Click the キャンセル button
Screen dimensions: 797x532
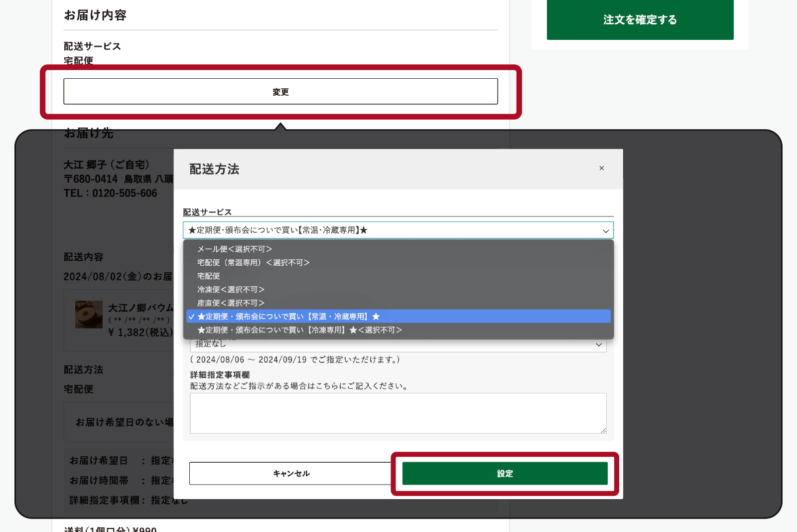pos(290,473)
